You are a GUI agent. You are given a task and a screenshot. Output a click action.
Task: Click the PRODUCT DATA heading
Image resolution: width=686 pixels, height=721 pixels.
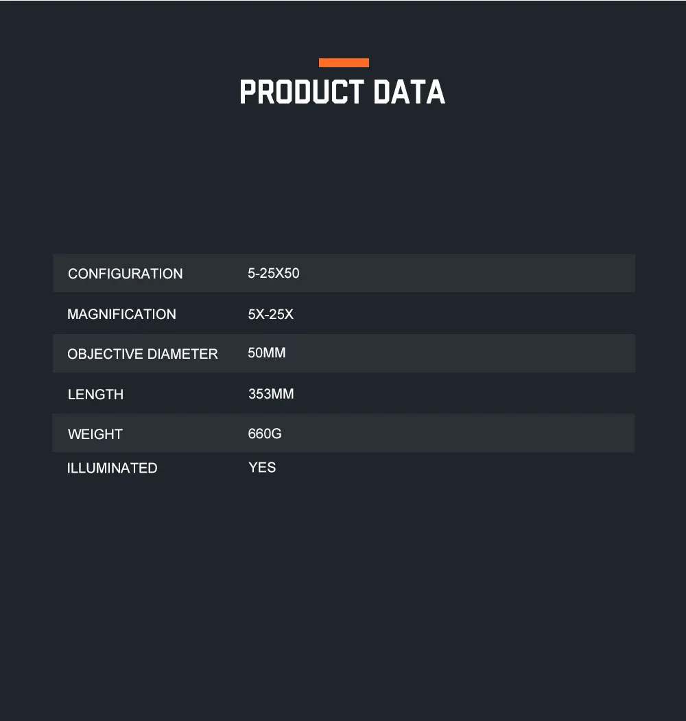pyautogui.click(x=342, y=92)
